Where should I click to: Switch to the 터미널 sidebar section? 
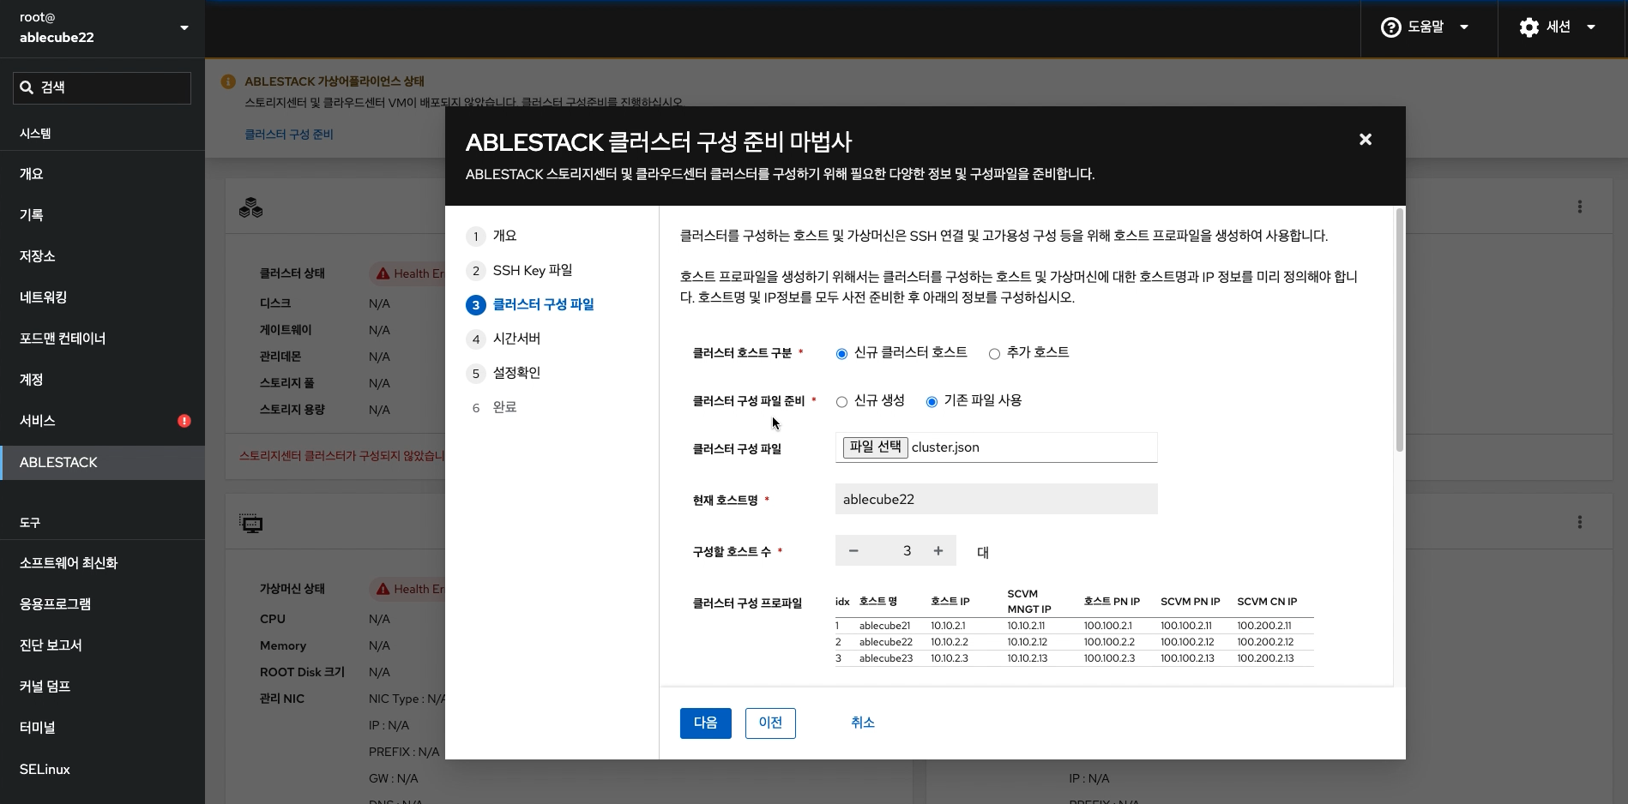click(x=37, y=728)
